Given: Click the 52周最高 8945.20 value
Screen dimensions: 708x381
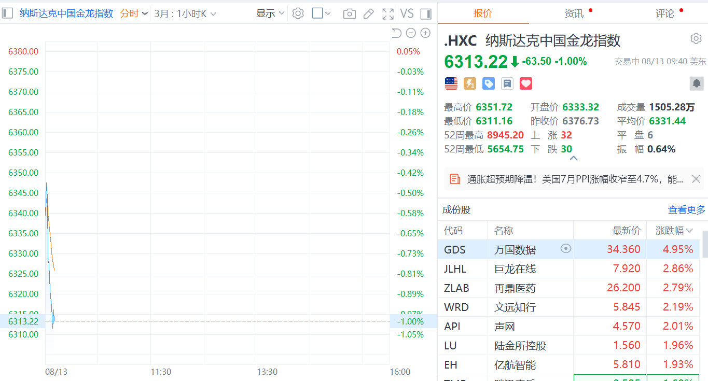Looking at the screenshot, I should [x=506, y=135].
